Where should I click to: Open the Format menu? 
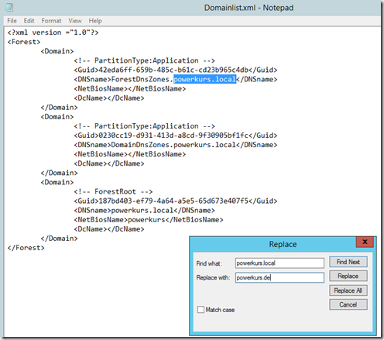pyautogui.click(x=51, y=21)
